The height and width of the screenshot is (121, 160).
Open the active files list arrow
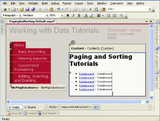[x=147, y=21]
